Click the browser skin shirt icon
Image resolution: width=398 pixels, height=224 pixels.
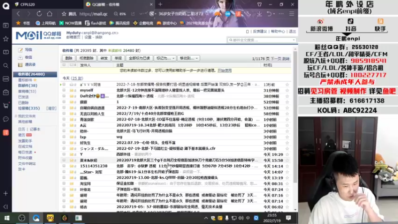[x=259, y=4]
